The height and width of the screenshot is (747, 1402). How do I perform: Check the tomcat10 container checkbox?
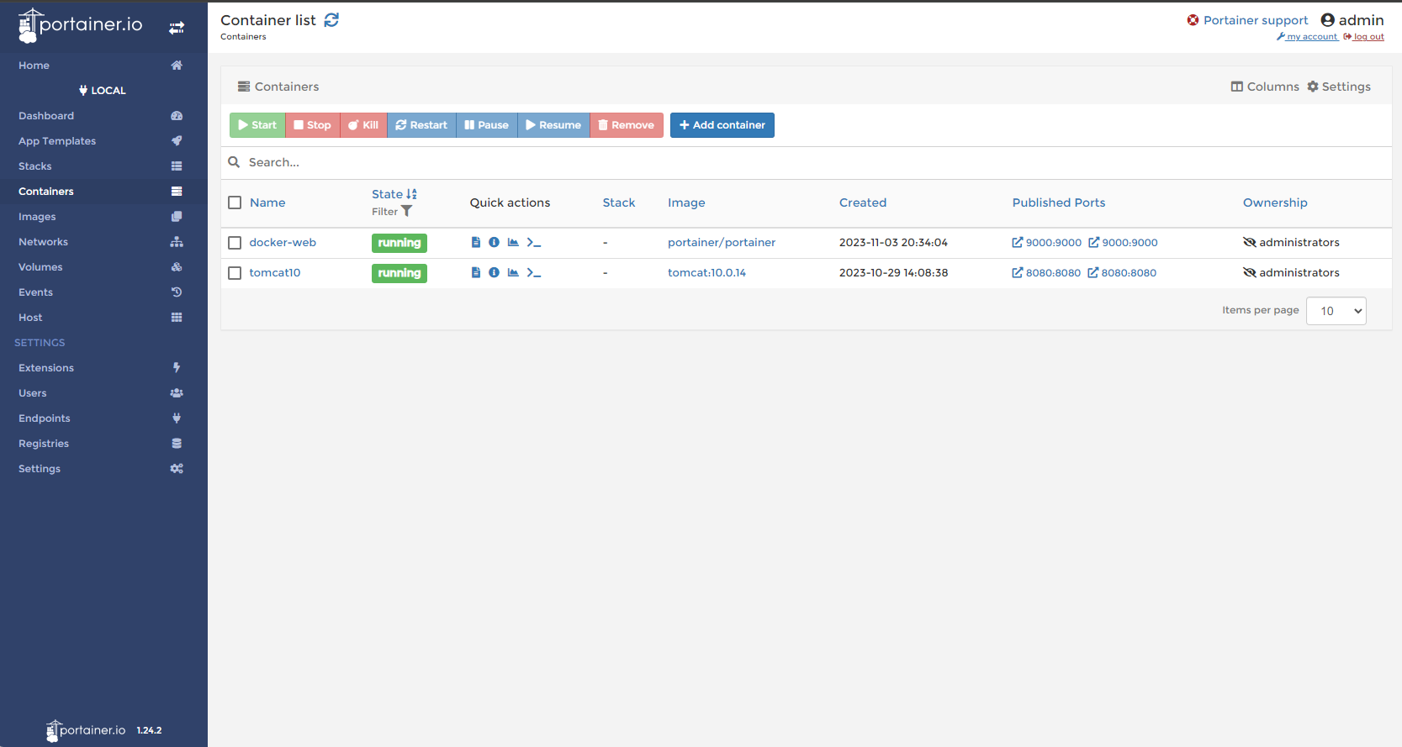[235, 273]
